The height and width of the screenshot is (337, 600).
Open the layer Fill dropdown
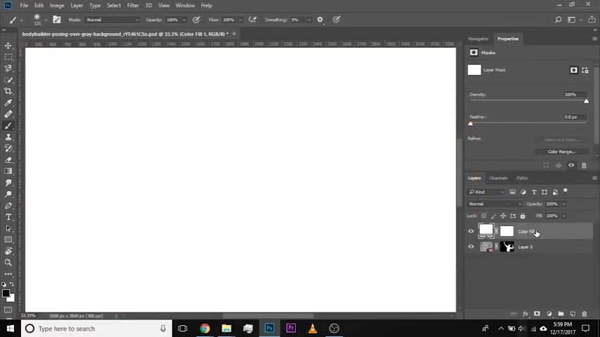[563, 216]
